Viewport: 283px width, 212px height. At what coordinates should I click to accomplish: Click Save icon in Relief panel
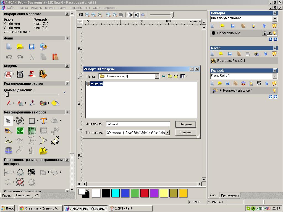pyautogui.click(x=227, y=83)
